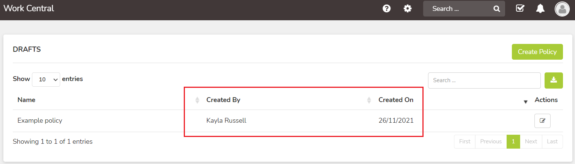Click the sort arrow next to Actions
This screenshot has height=164, width=575.
(525, 102)
